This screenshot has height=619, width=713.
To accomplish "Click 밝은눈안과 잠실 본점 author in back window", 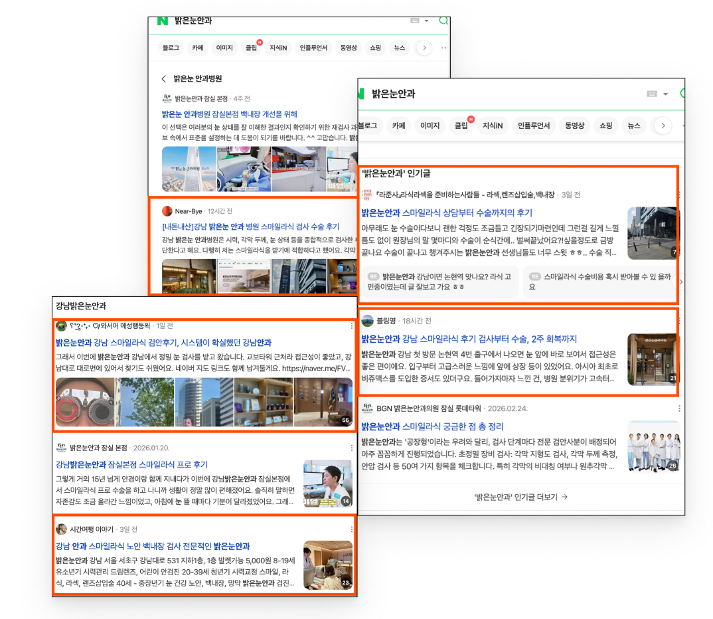I will pos(201,99).
